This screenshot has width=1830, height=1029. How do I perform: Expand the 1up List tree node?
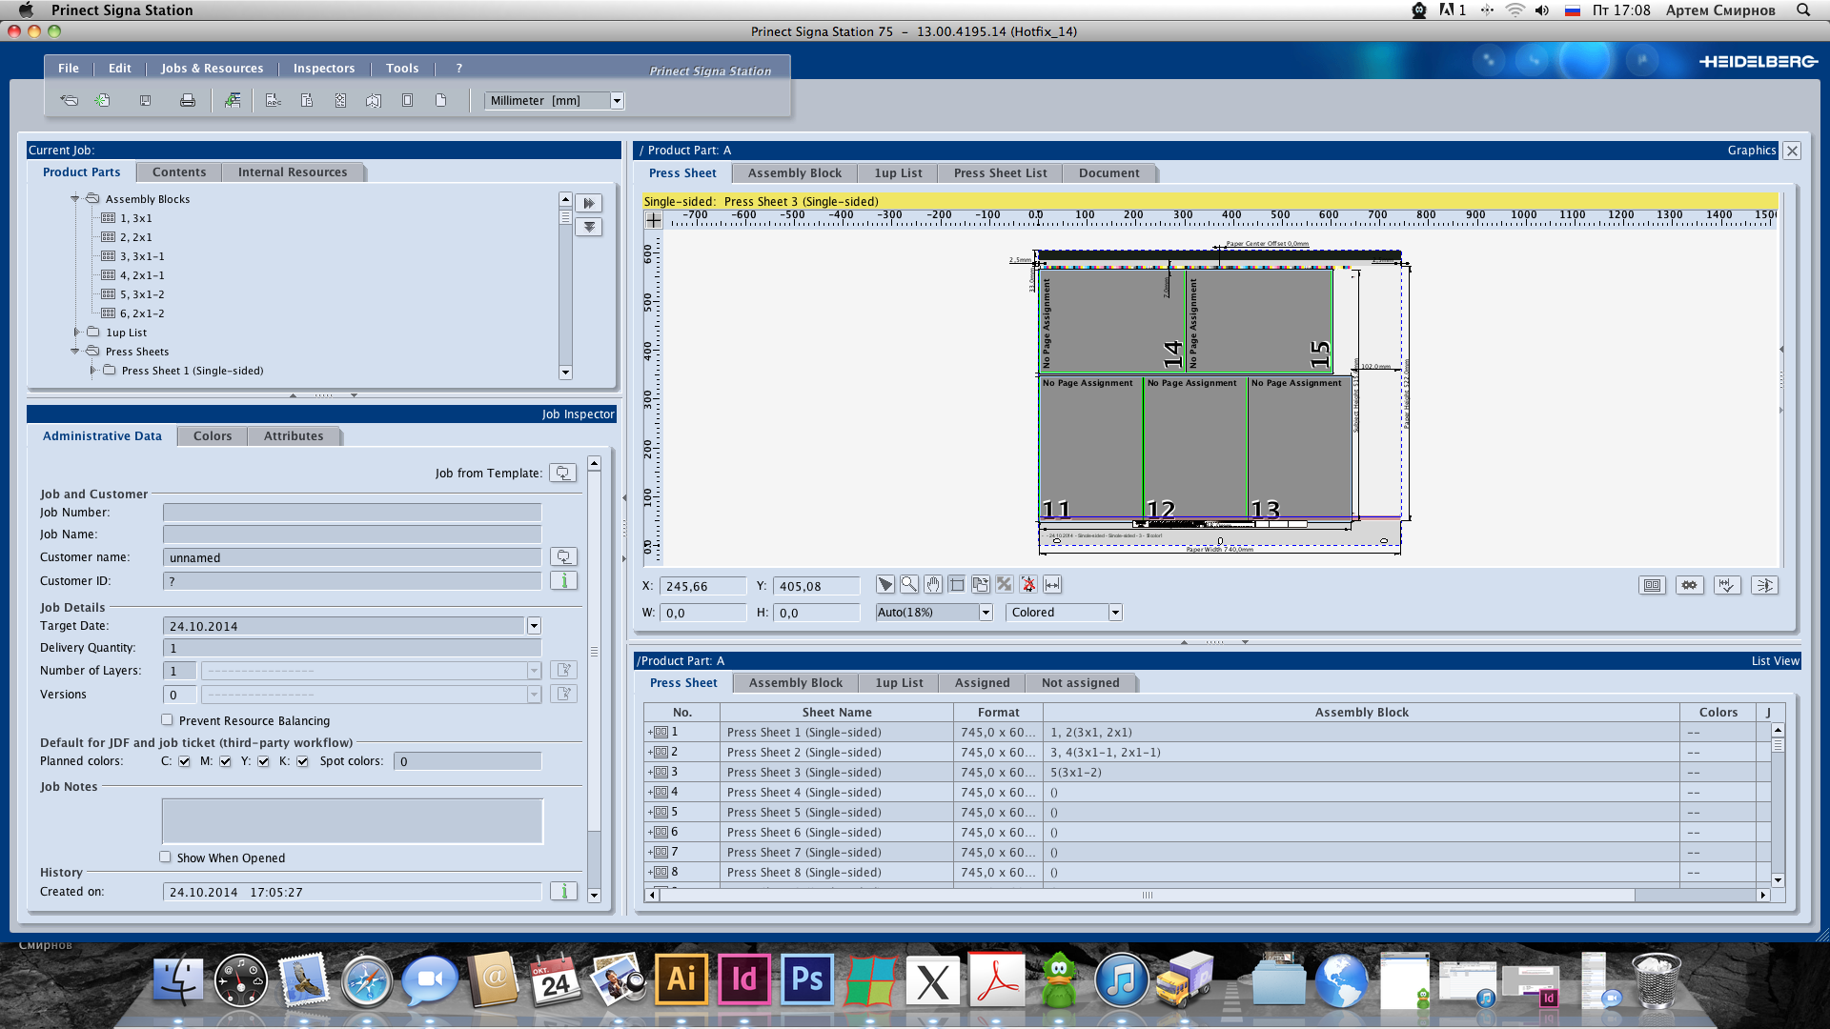click(76, 333)
